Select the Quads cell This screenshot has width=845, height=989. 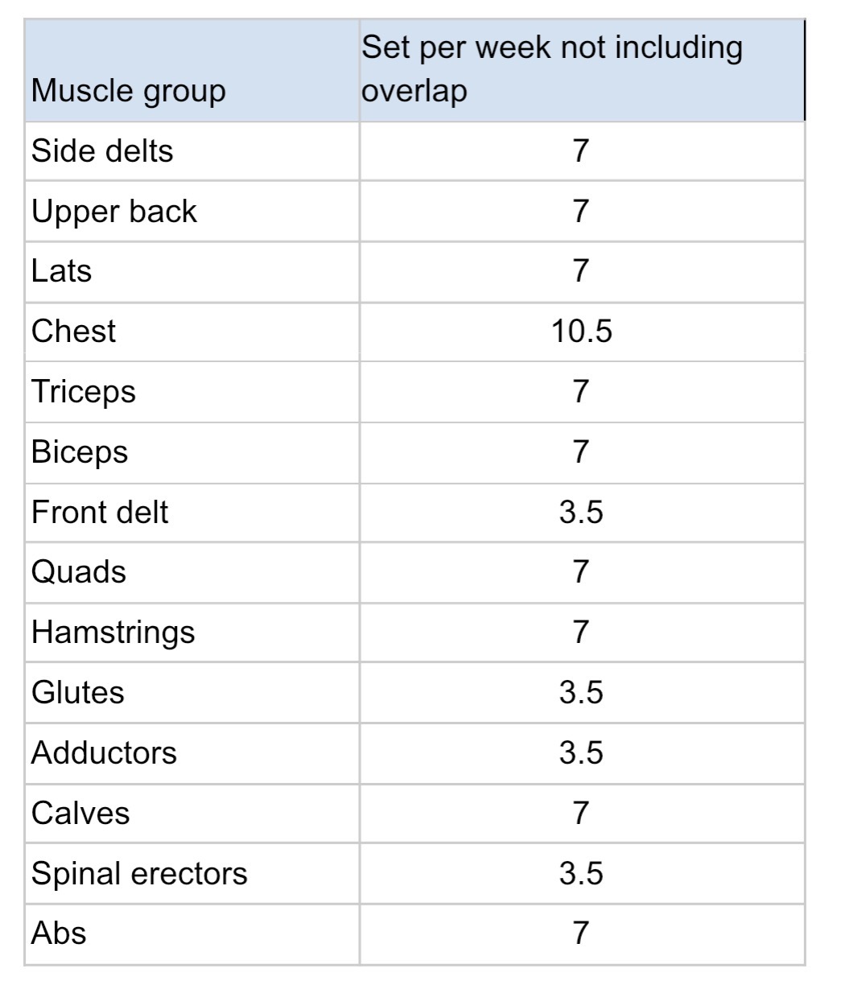coord(79,572)
